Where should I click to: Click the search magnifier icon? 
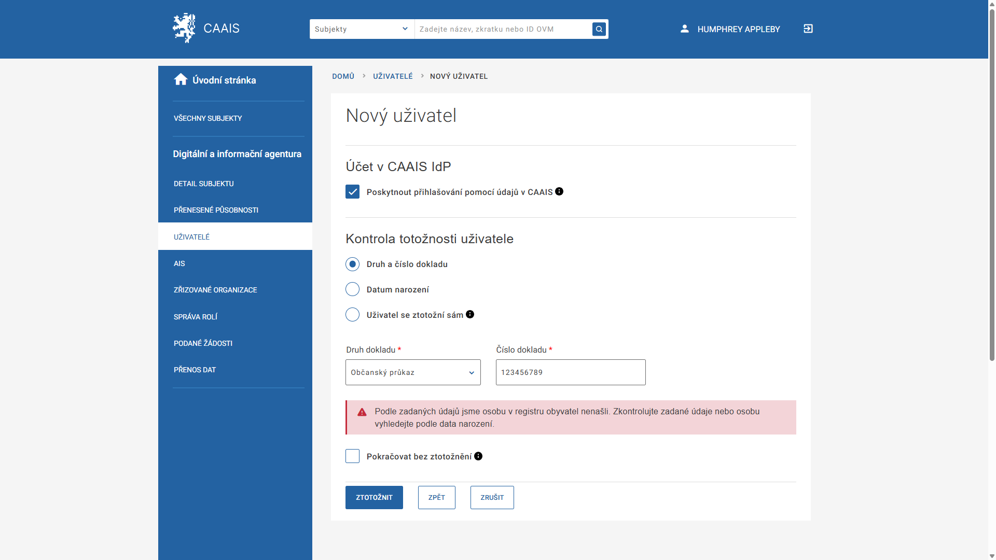(x=599, y=29)
